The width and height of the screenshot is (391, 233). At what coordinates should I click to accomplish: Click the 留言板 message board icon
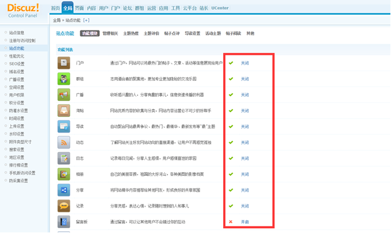[x=64, y=222]
